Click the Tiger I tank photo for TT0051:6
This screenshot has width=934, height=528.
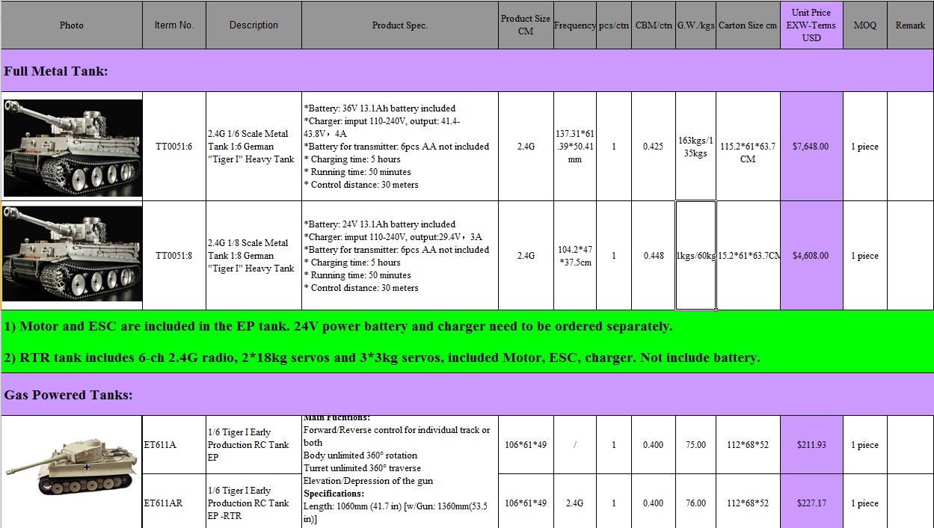pyautogui.click(x=72, y=147)
